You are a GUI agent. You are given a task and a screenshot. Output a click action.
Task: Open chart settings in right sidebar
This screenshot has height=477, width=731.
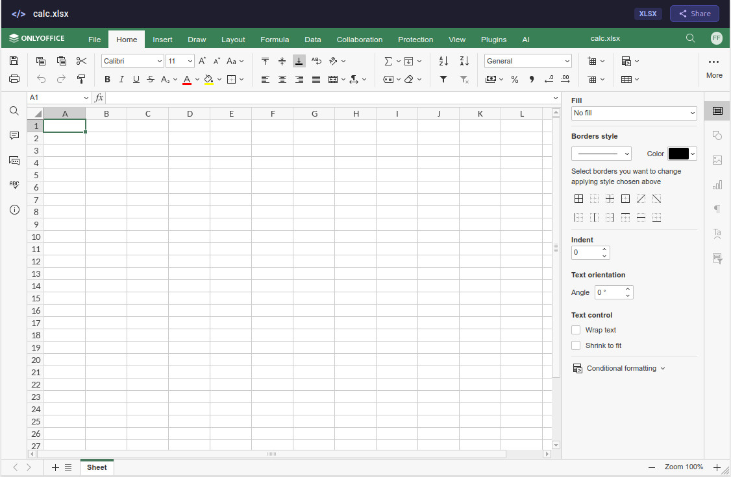[717, 185]
